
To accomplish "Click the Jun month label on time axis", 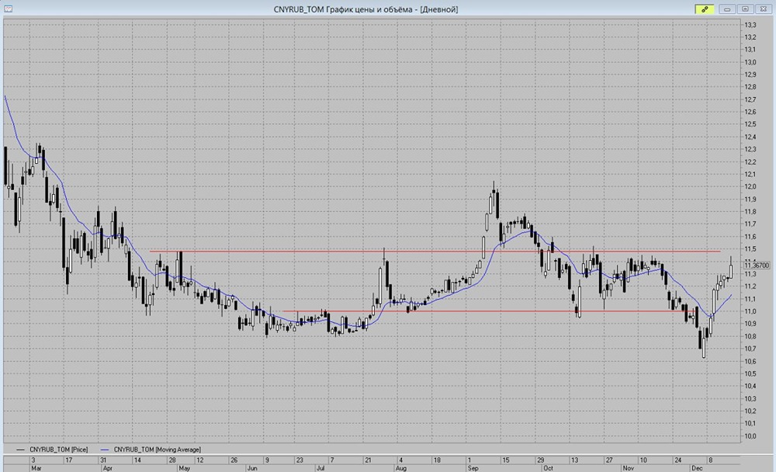I will tap(253, 468).
